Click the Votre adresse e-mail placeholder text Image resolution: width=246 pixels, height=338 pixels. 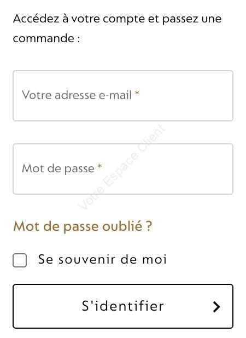coord(77,95)
